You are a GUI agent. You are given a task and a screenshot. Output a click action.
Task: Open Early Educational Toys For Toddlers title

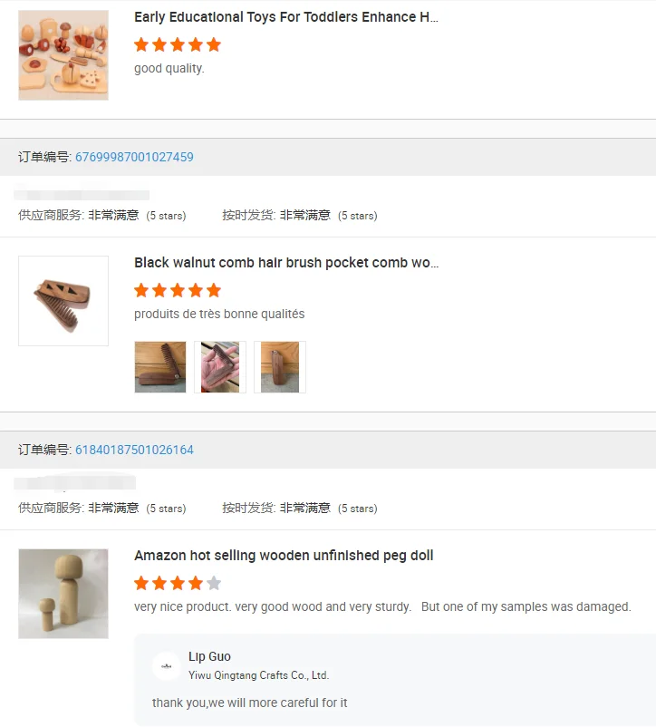pyautogui.click(x=286, y=17)
